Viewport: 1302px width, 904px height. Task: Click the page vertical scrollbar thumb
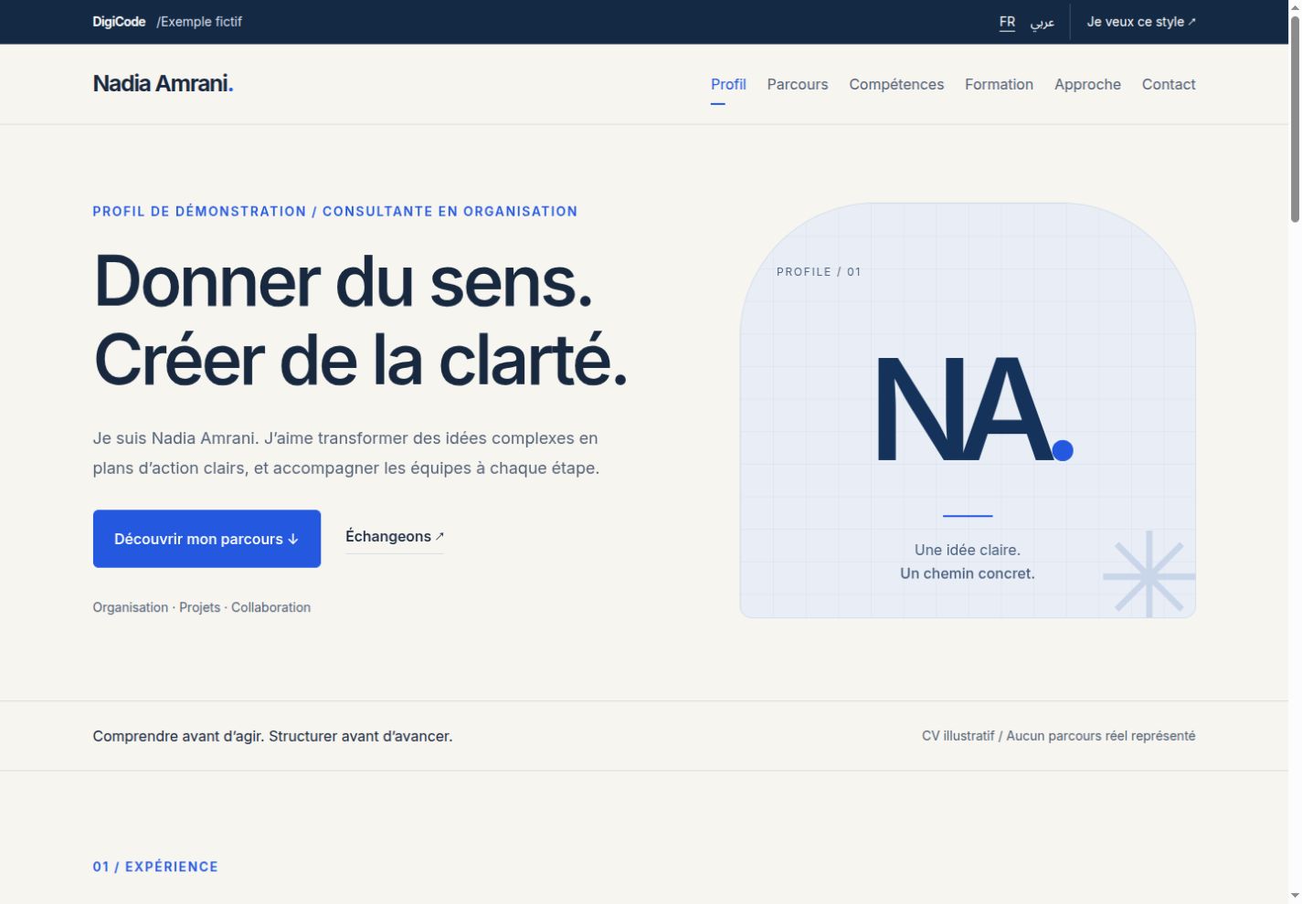[1295, 119]
